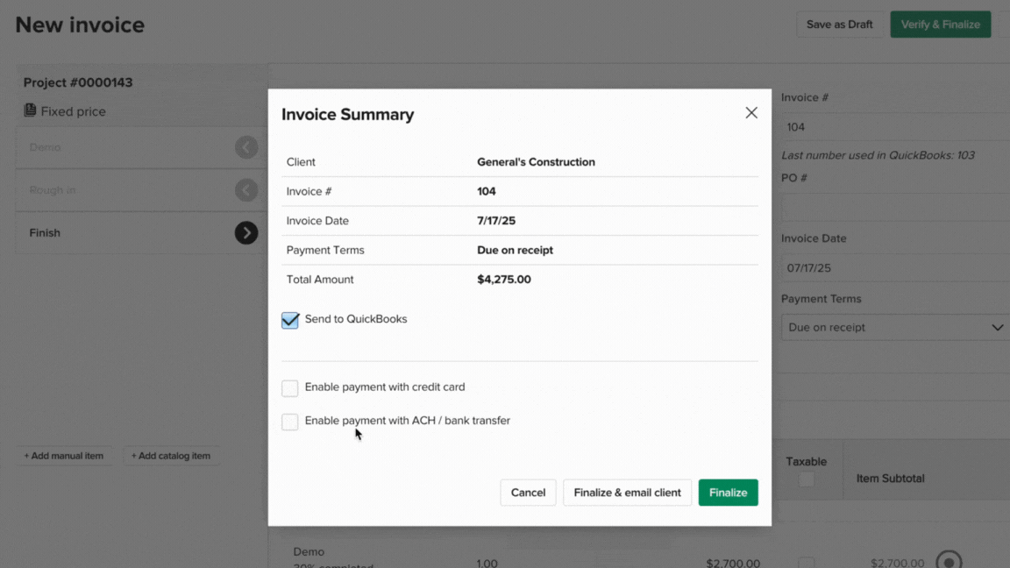Viewport: 1010px width, 568px height.
Task: Click Save as Draft
Action: click(x=839, y=24)
